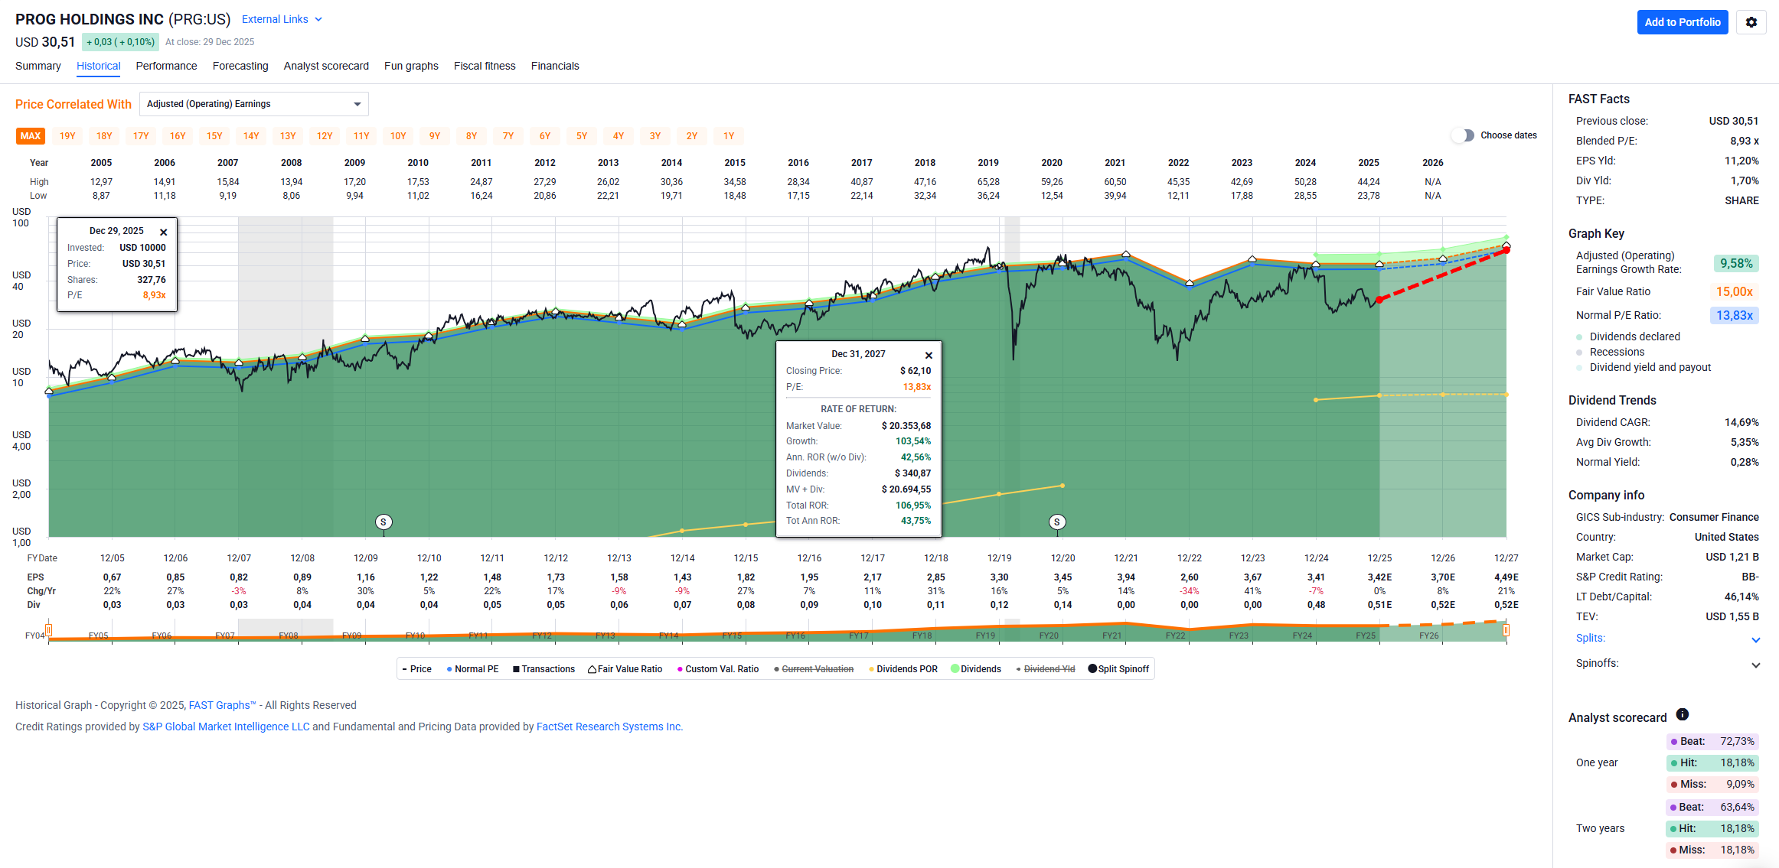Open the Adjusted (Operating) Earnings dropdown
Viewport: 1779px width, 868px height.
pos(253,104)
